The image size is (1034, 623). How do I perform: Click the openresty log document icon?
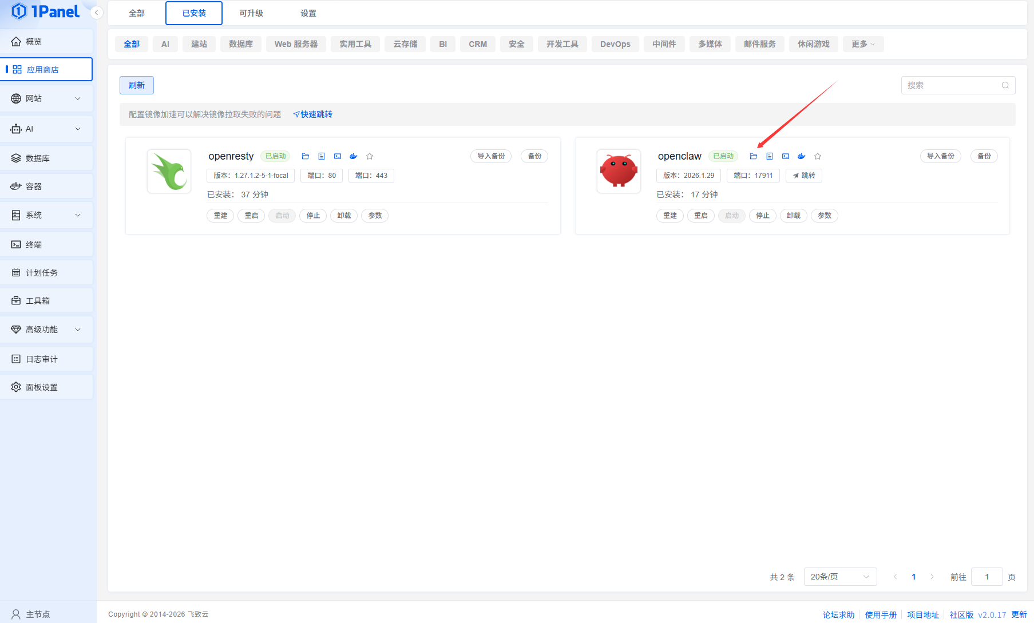(x=322, y=156)
